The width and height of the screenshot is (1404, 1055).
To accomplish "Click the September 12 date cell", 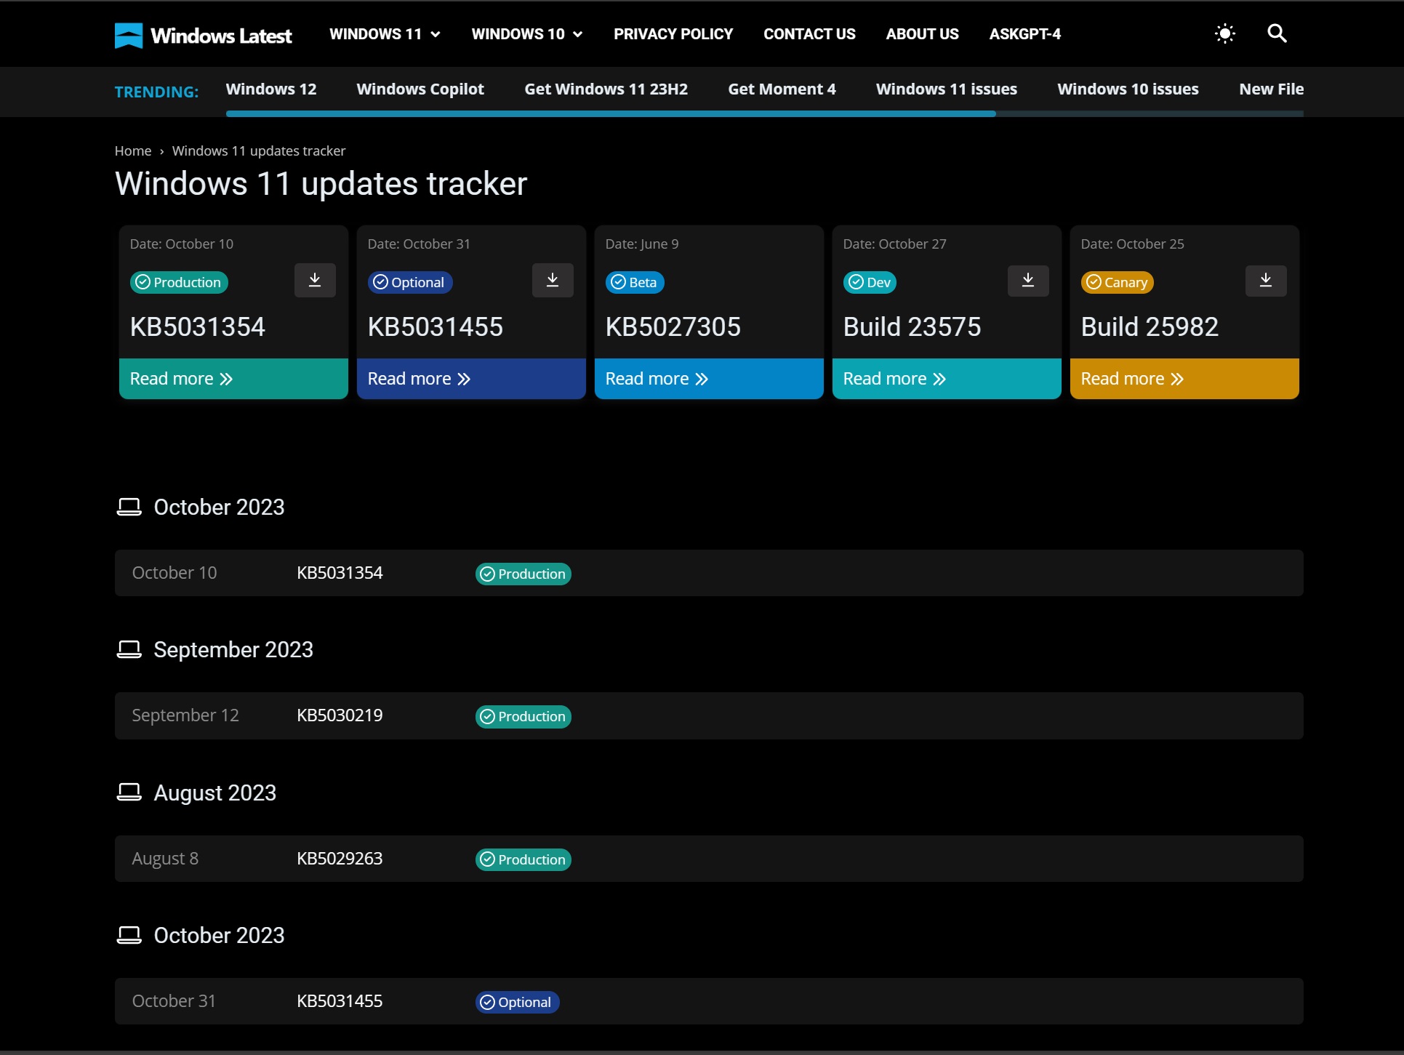I will click(185, 715).
